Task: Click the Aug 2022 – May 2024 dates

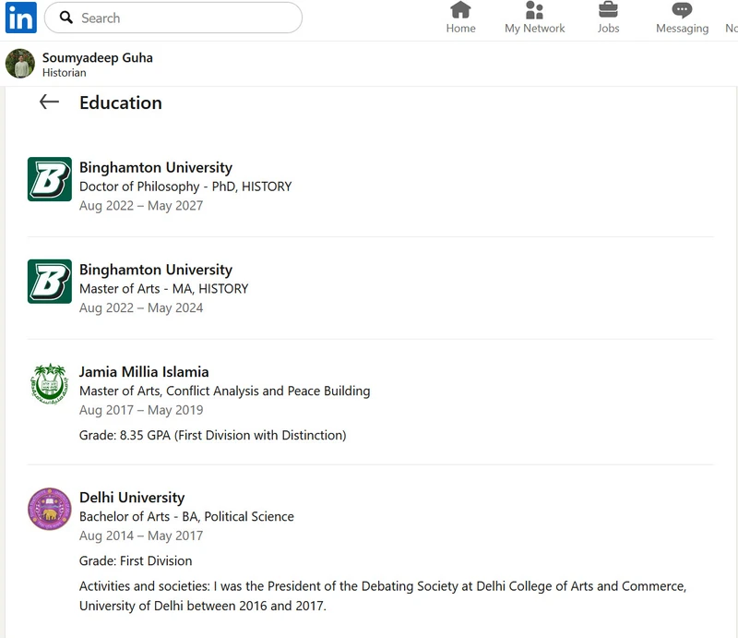Action: click(141, 307)
